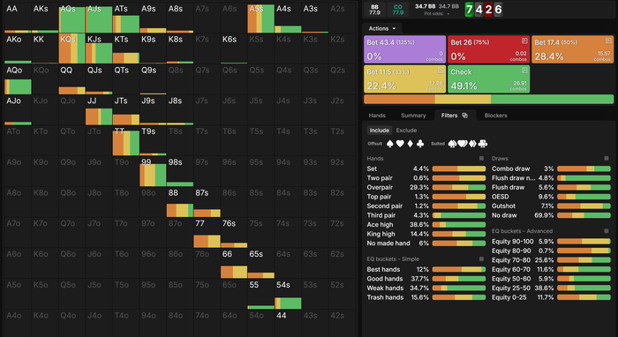The width and height of the screenshot is (618, 337).
Task: Open the Actions dropdown
Action: 382,28
